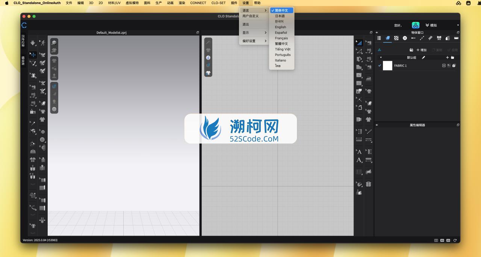Expand the 显示 submenu
The width and height of the screenshot is (481, 257).
click(x=254, y=33)
